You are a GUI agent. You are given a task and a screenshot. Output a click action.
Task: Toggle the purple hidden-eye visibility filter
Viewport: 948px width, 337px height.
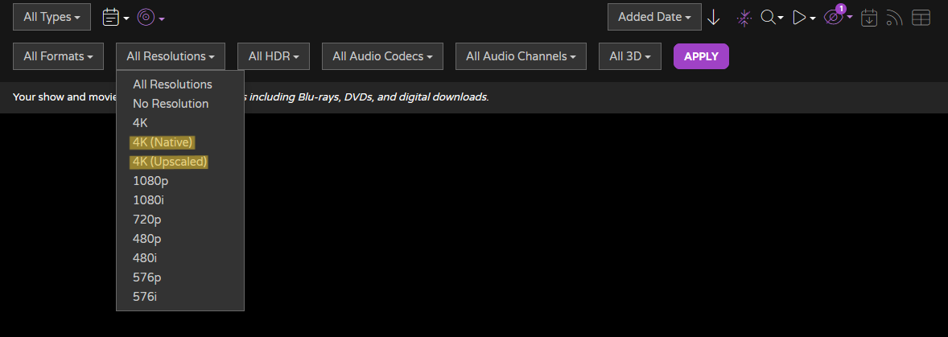tap(838, 16)
